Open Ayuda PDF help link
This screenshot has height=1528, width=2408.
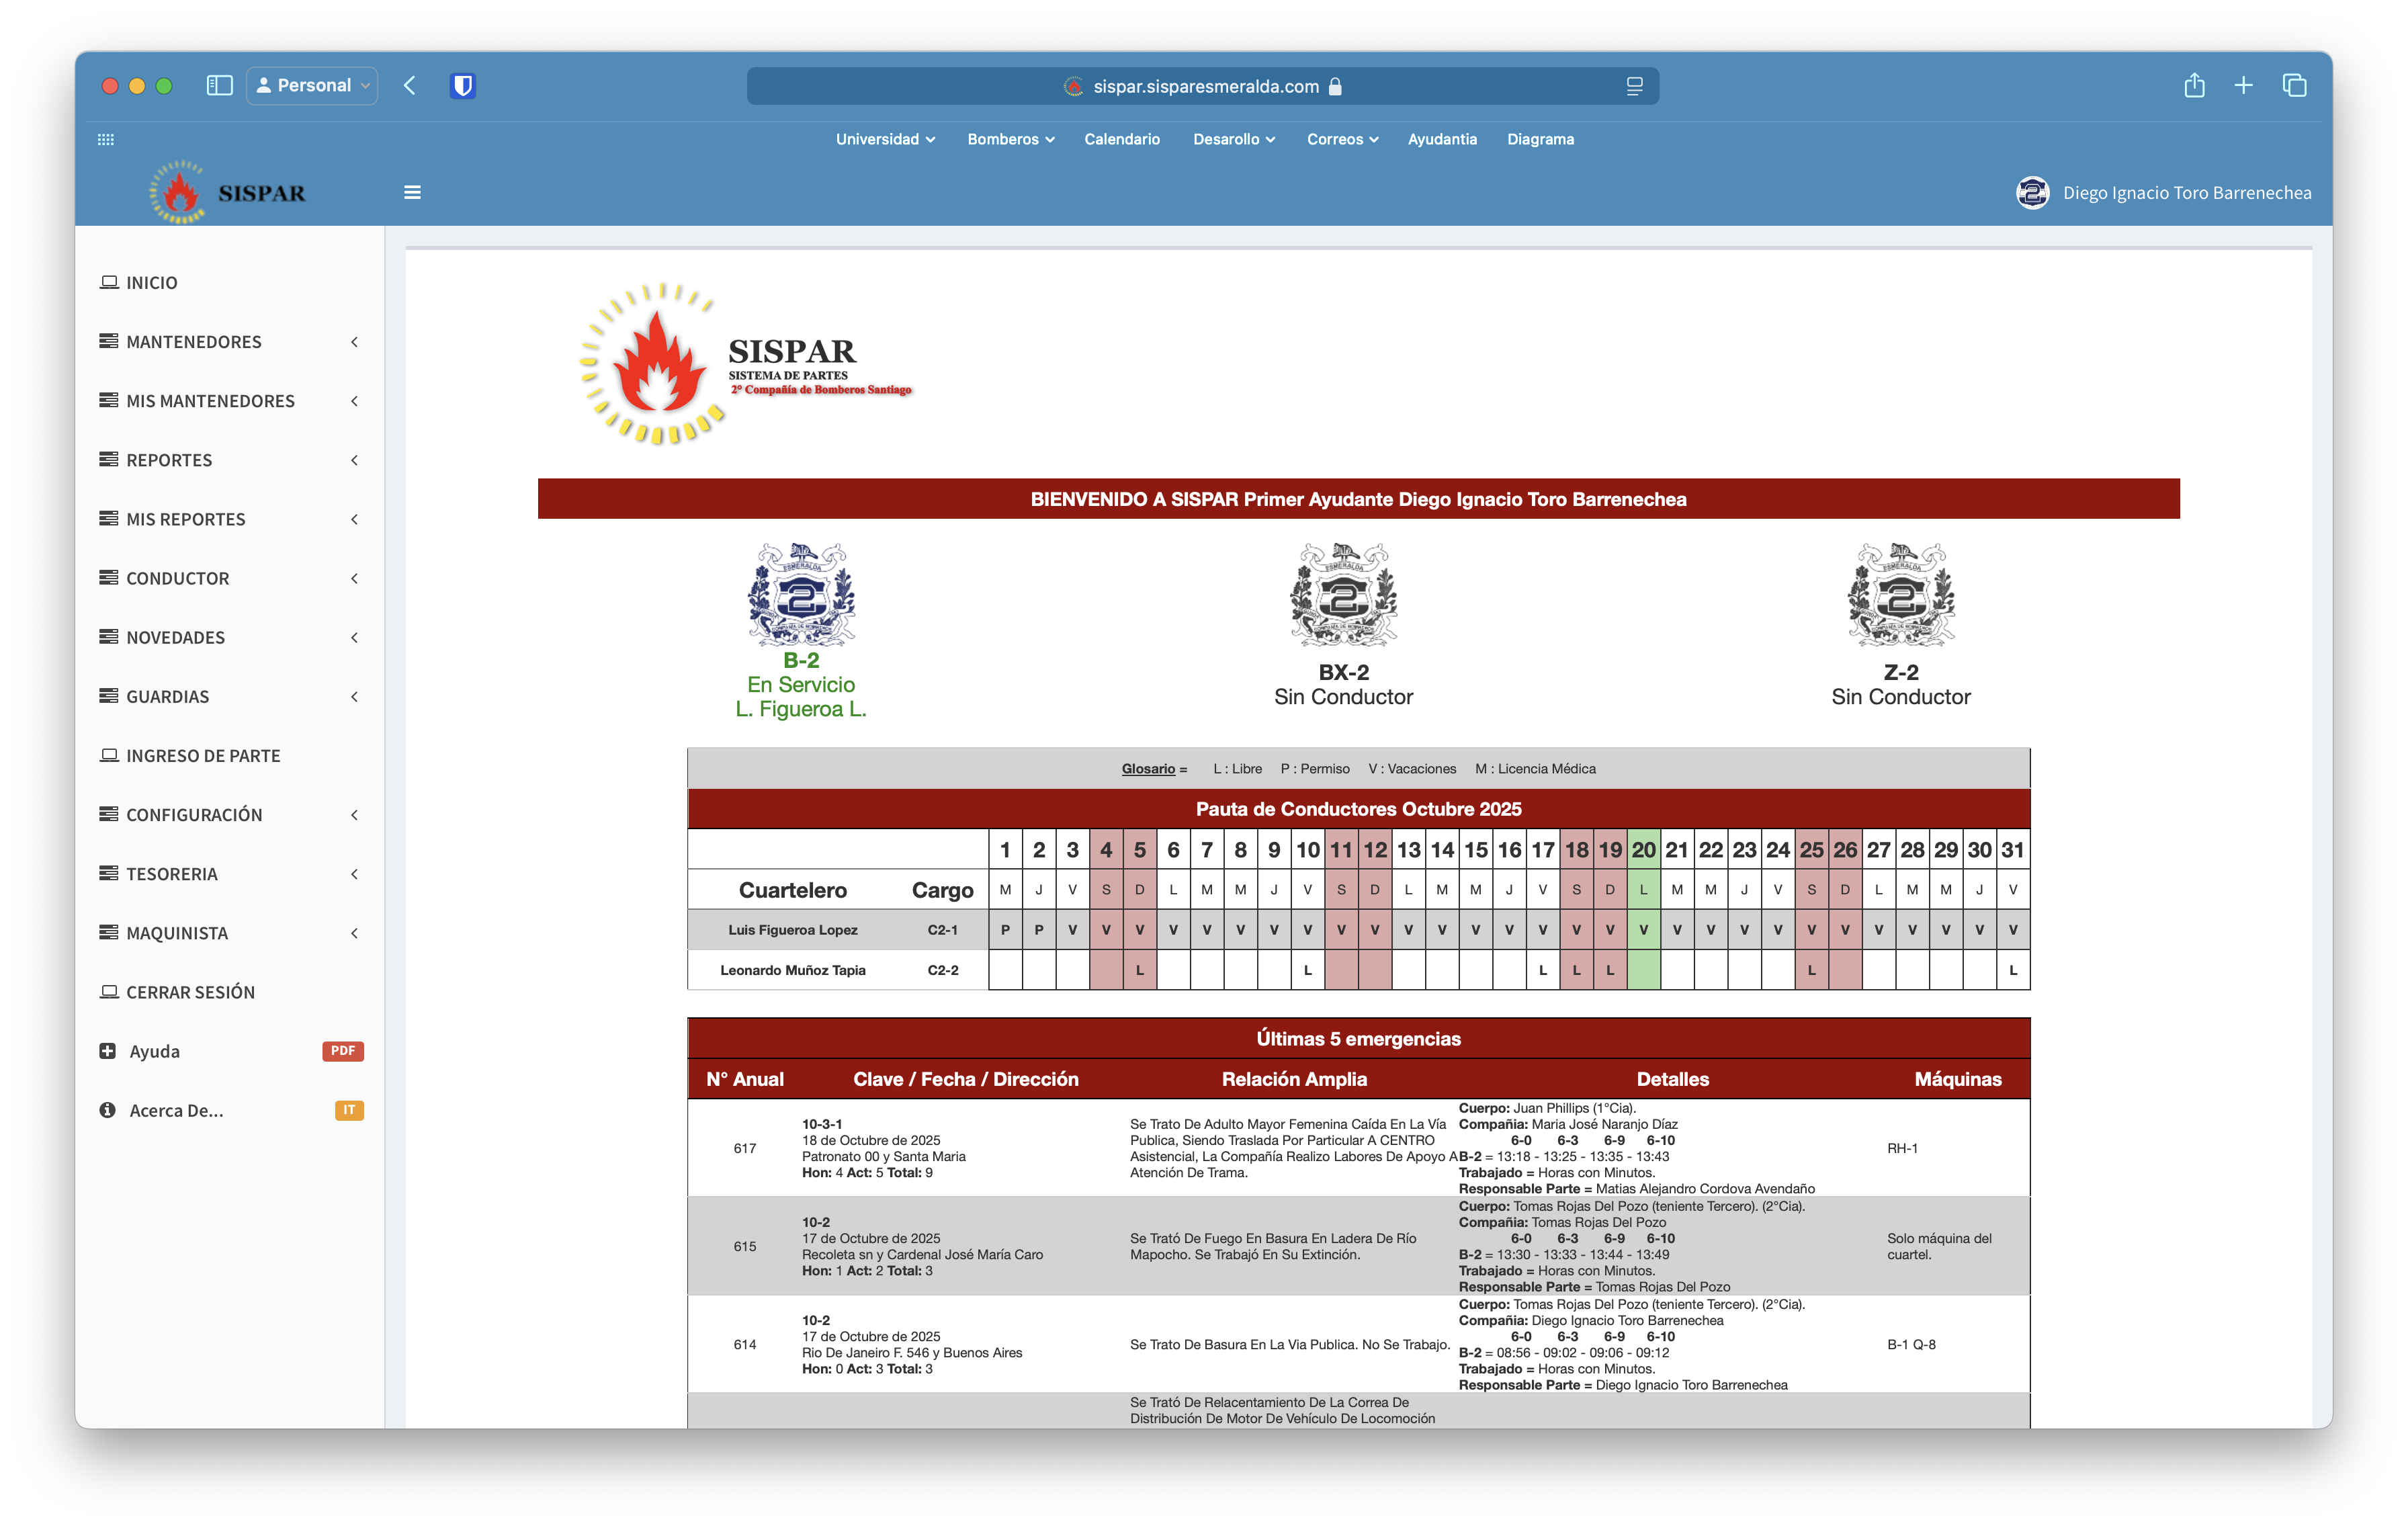(155, 1051)
